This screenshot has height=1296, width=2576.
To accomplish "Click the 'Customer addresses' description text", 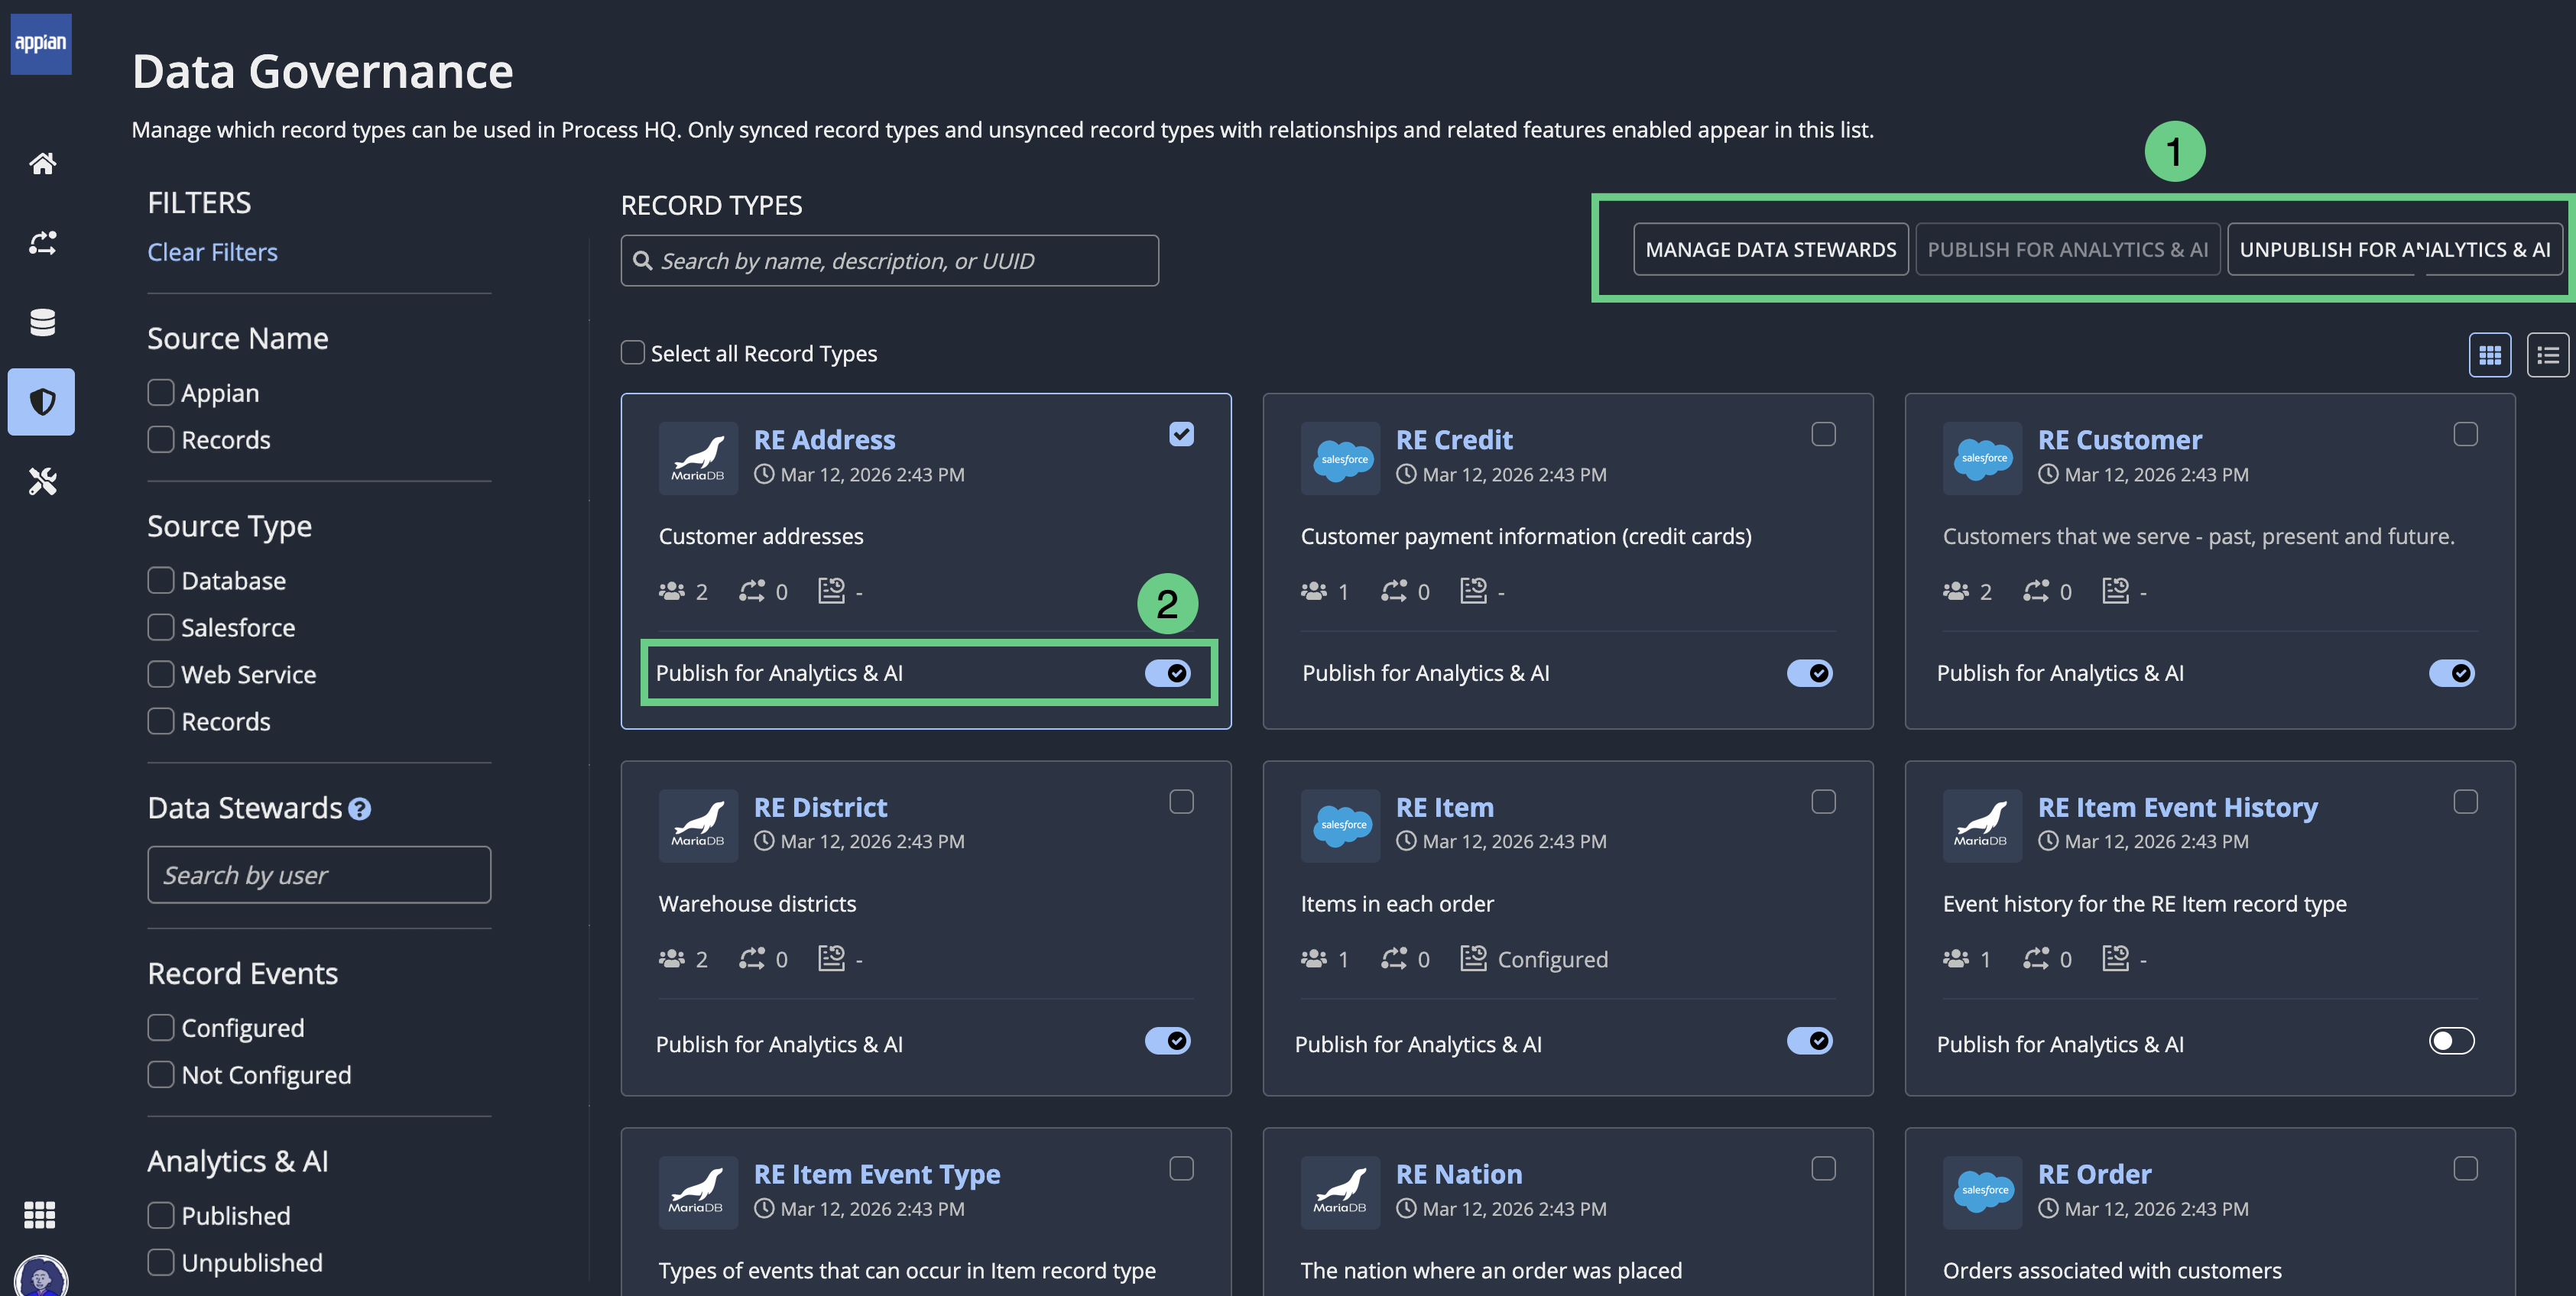I will (761, 536).
